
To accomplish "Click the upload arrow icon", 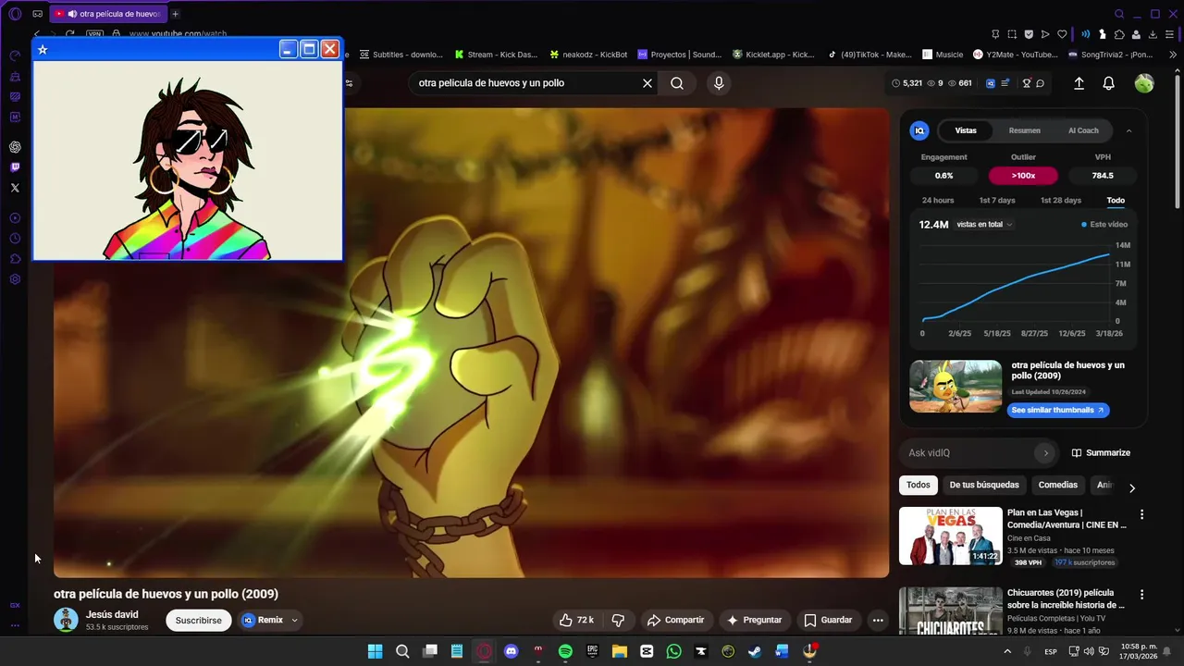I will pos(1079,83).
